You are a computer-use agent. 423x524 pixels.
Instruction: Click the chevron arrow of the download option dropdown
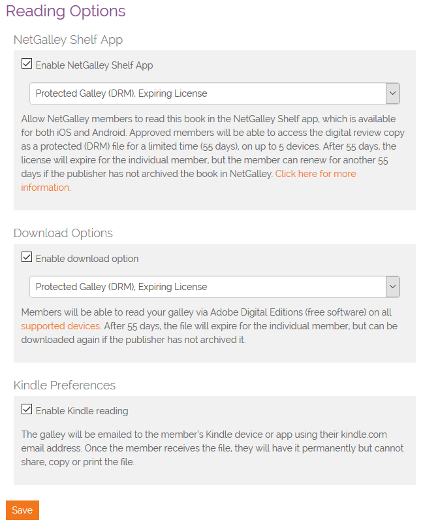[392, 287]
